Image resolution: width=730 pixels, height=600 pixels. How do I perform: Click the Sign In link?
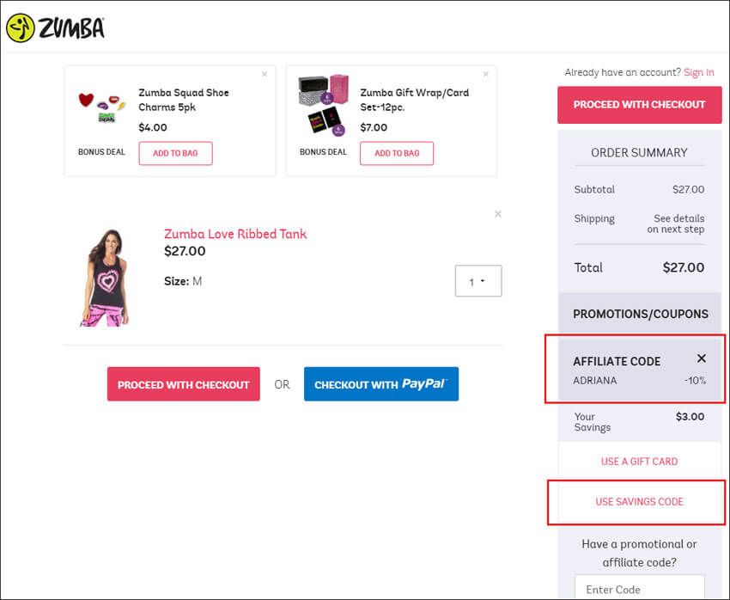click(x=698, y=72)
